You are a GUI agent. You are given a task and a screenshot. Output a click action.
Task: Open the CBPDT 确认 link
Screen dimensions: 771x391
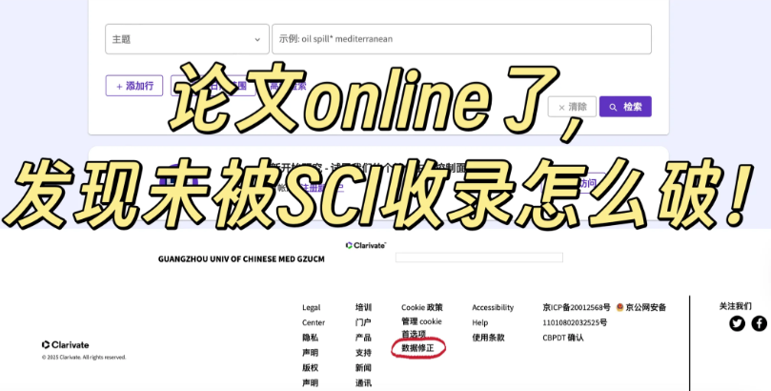pos(563,338)
